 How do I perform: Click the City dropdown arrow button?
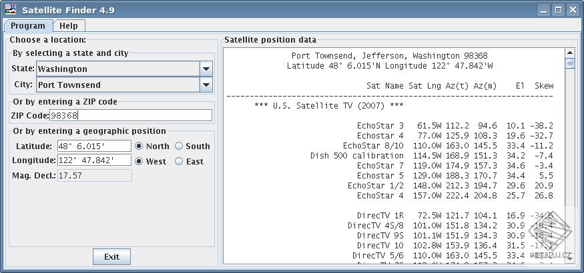coord(206,85)
